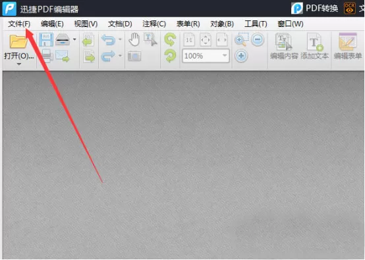Open the 表单(R) menu
This screenshot has width=365, height=260.
point(188,24)
